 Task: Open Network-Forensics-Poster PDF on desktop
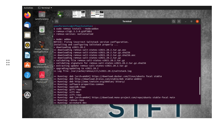tap(42, 62)
